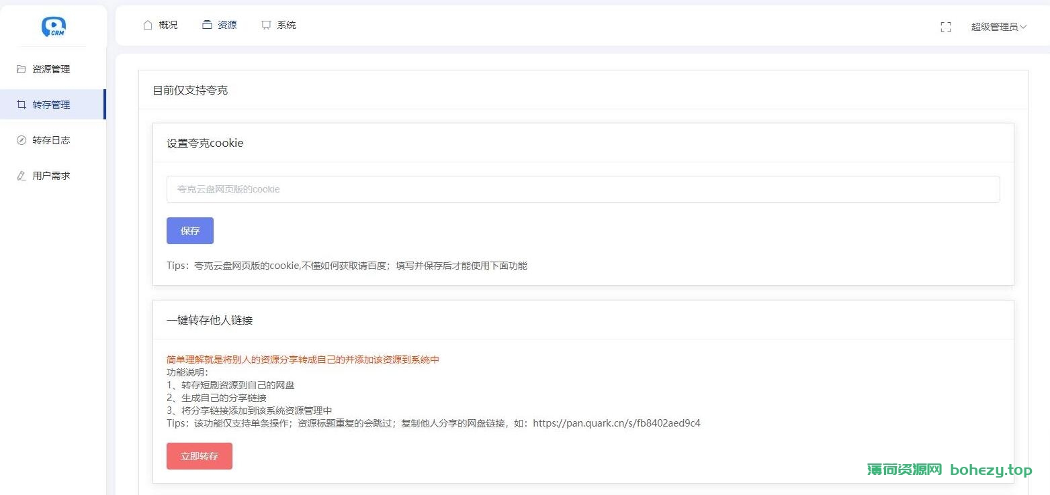Click the folder icon beside 资源管理
Viewport: 1050px width, 495px height.
[21, 69]
